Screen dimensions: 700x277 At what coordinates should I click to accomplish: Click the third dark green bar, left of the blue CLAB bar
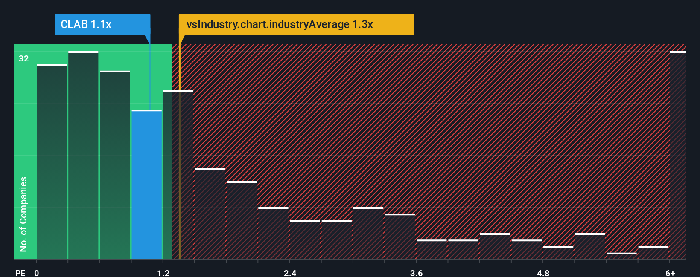pos(115,165)
